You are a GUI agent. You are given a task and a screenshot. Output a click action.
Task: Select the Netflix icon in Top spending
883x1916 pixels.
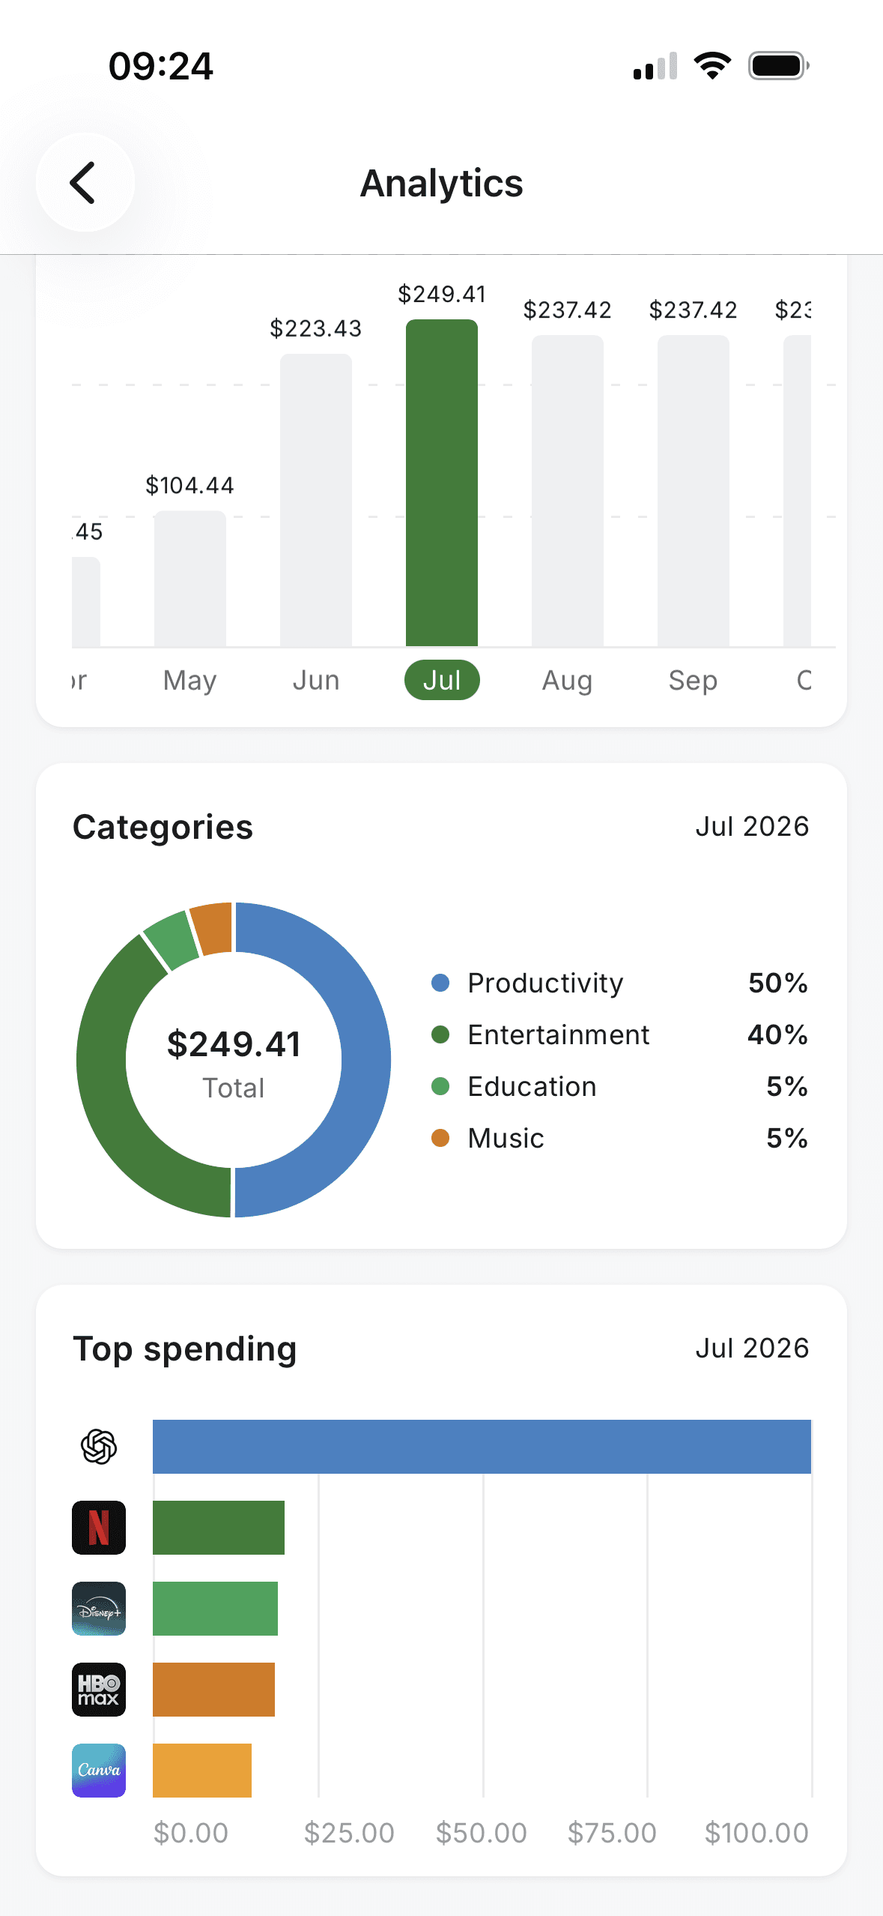pyautogui.click(x=99, y=1528)
